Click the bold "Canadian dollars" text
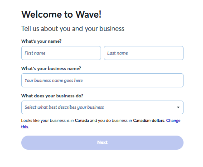Image resolution: width=203 pixels, height=167 pixels. [x=149, y=121]
